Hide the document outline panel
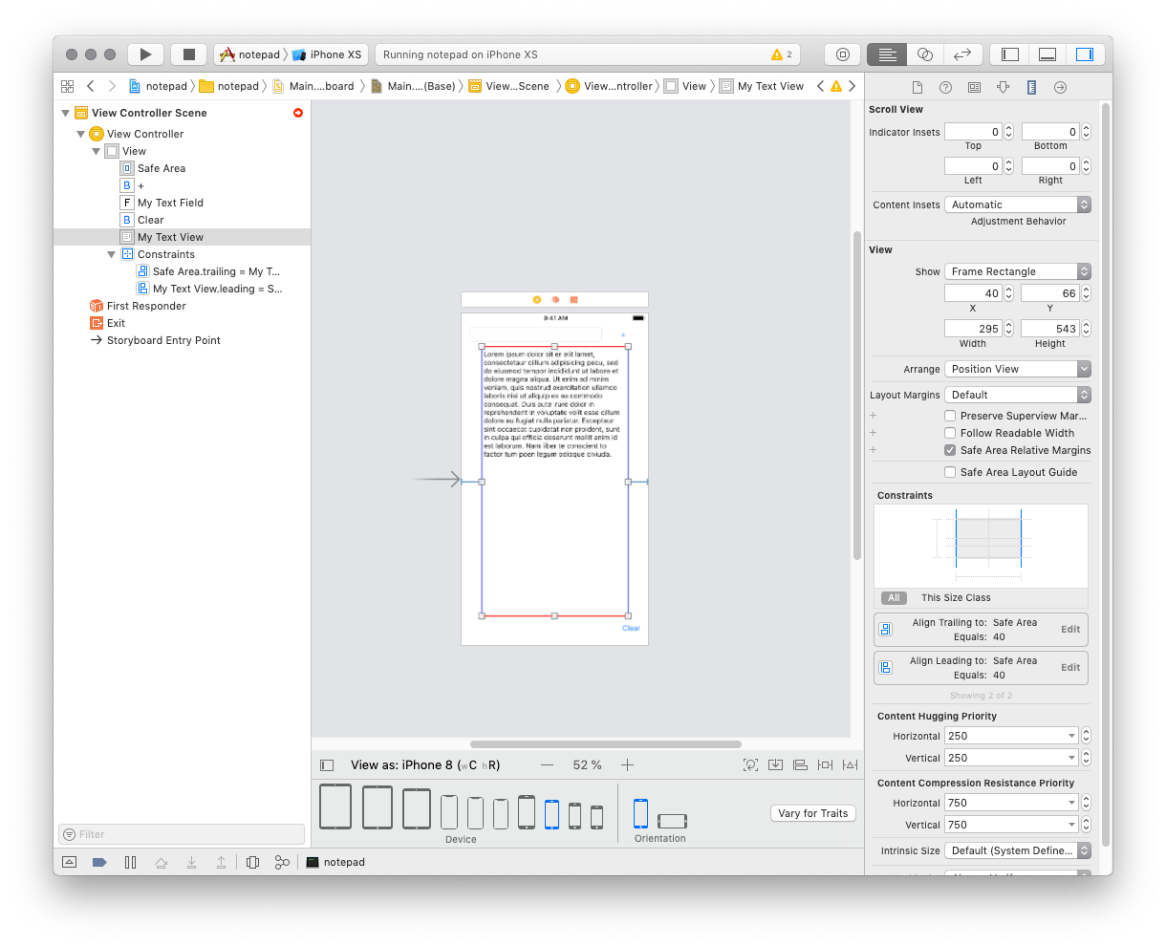Image resolution: width=1166 pixels, height=946 pixels. [x=327, y=765]
